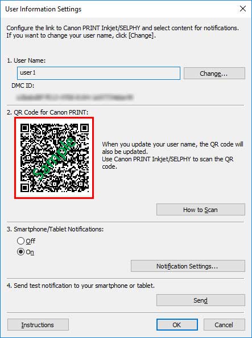The height and width of the screenshot is (338, 252).
Task: Click the 'Send test notification' instruction text
Action: pos(81,286)
